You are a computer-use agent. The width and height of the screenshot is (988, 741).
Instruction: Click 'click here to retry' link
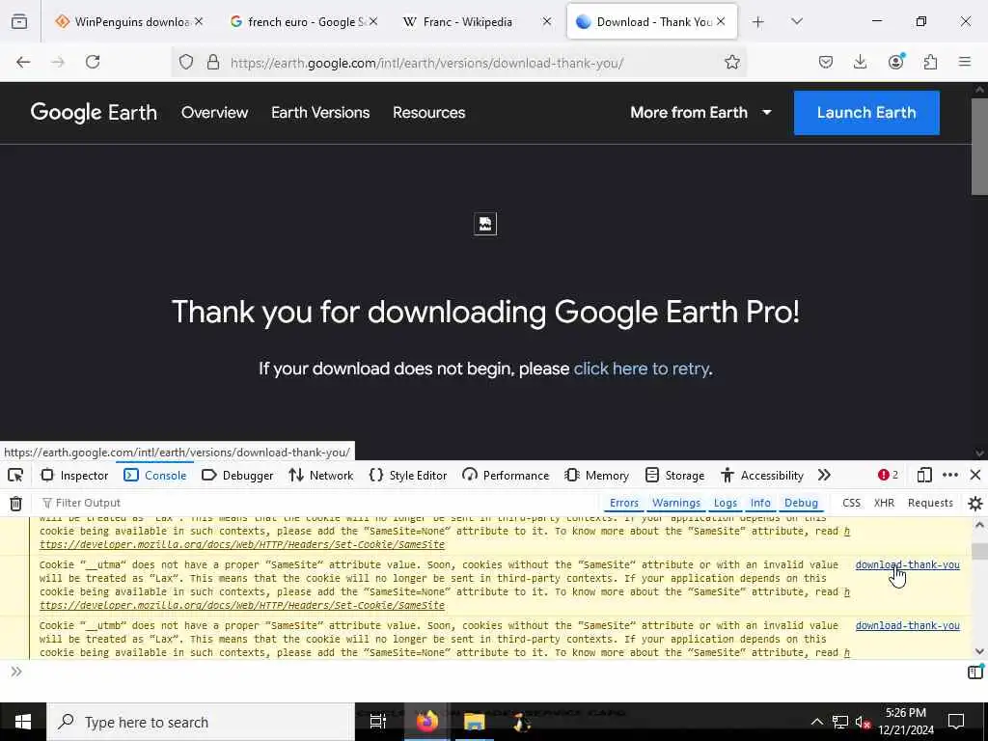[x=641, y=369]
